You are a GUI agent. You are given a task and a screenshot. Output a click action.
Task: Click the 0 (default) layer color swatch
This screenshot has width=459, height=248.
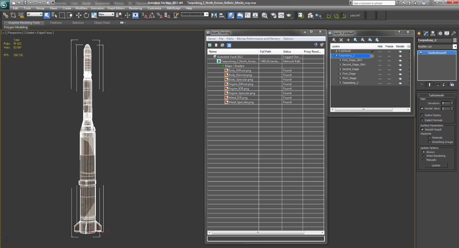tap(410, 51)
